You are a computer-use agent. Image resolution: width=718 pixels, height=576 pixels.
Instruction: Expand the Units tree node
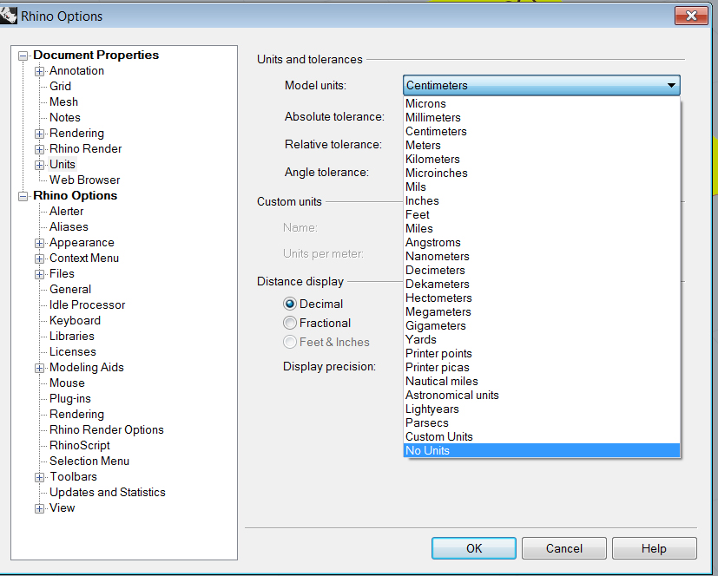[39, 165]
